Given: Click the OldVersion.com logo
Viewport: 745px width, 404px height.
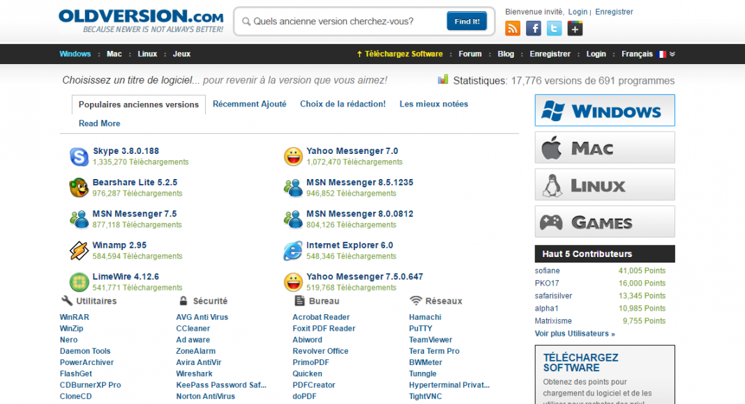Looking at the screenshot, I should coord(141,21).
